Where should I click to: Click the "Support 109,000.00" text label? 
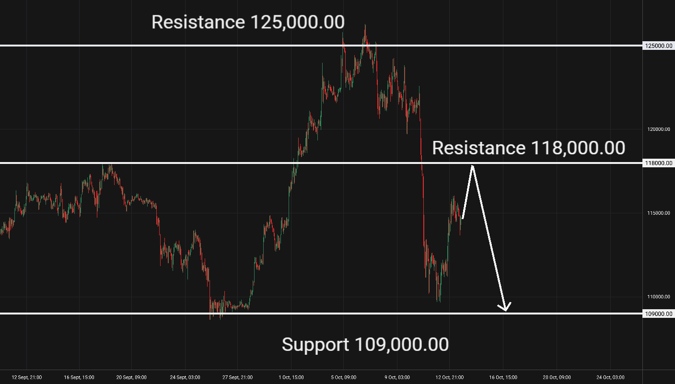pyautogui.click(x=365, y=344)
